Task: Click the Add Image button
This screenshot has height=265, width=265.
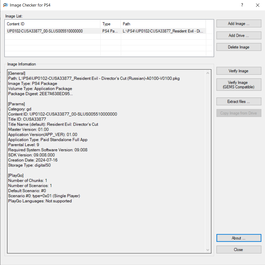Action: [239, 23]
